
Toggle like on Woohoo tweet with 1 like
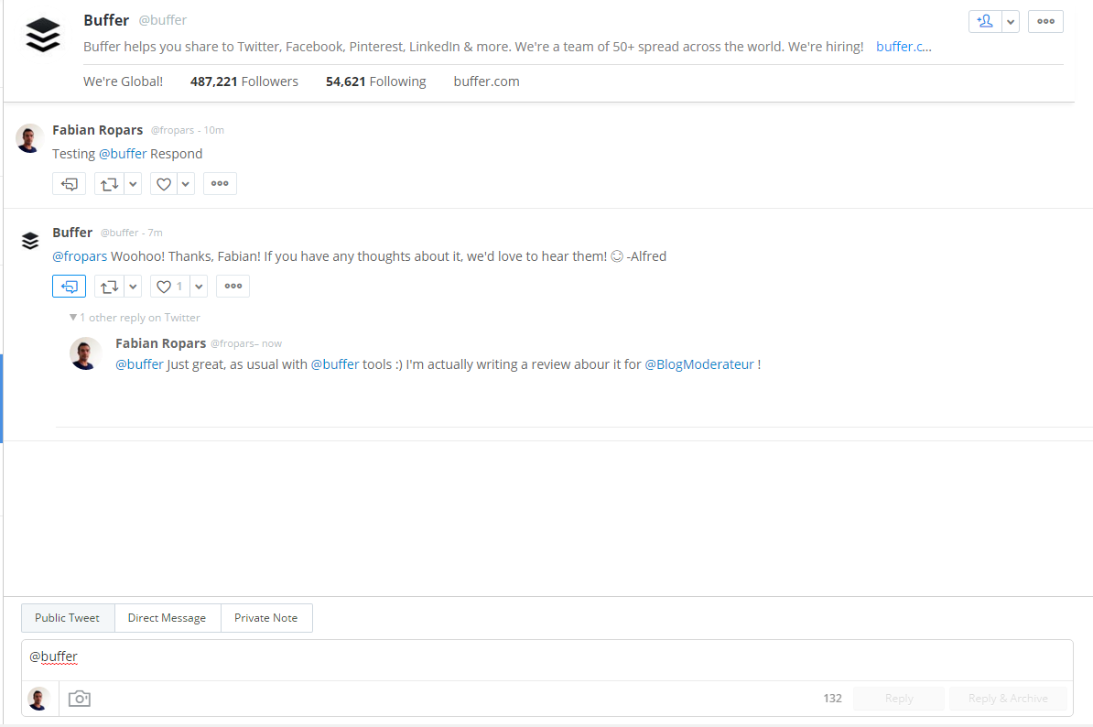point(169,287)
